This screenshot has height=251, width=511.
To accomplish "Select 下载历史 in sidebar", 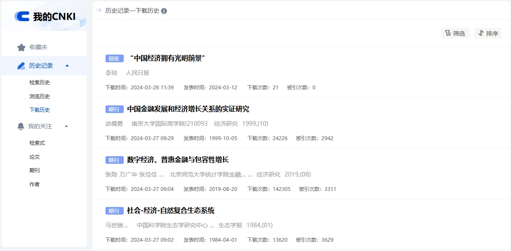I will (39, 110).
